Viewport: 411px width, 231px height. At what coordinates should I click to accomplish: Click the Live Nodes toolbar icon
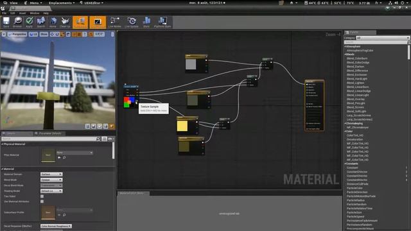(x=114, y=22)
